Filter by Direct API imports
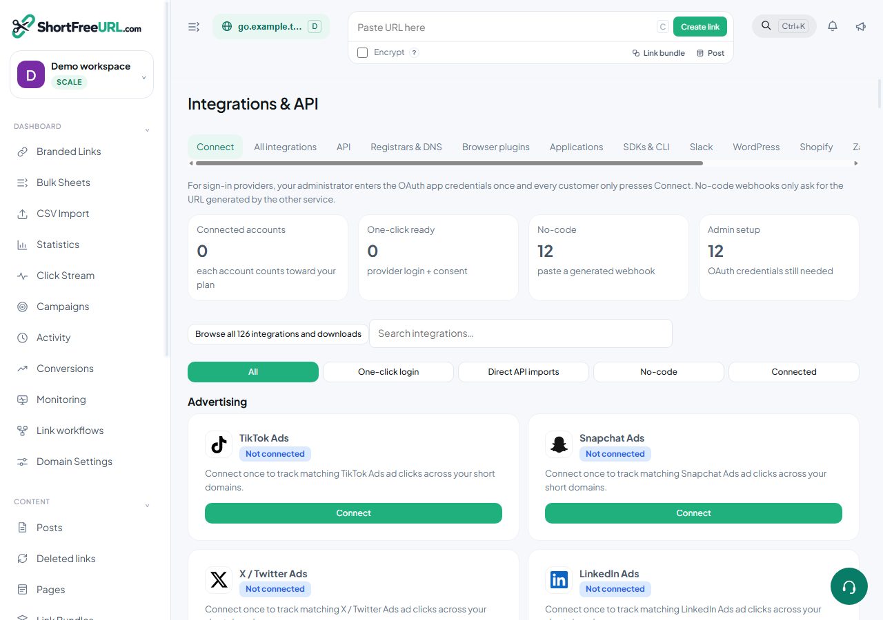 pyautogui.click(x=524, y=372)
